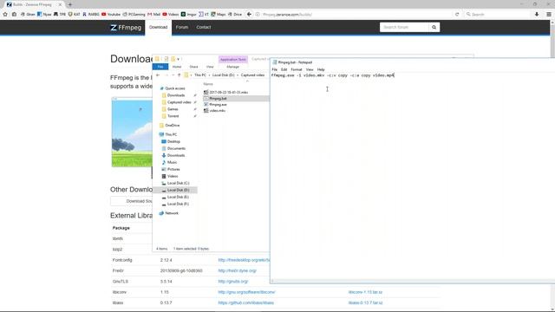555x312 pixels.
Task: Open the PCGaming bookmark
Action: pos(134,14)
